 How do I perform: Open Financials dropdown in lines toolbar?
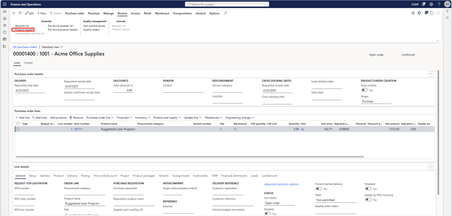point(124,118)
